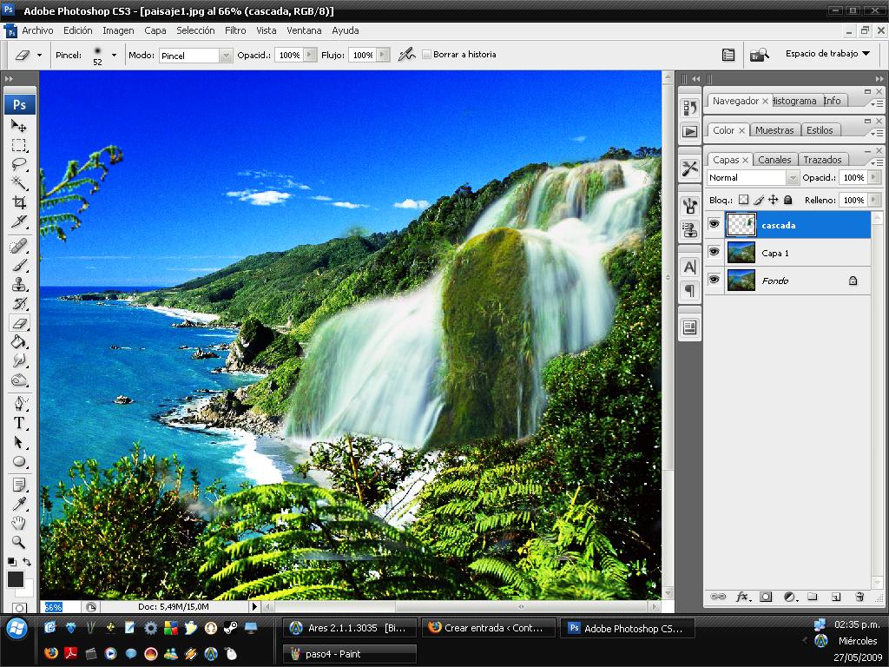Open the layer blend mode dropdown
This screenshot has width=889, height=667.
pos(792,177)
